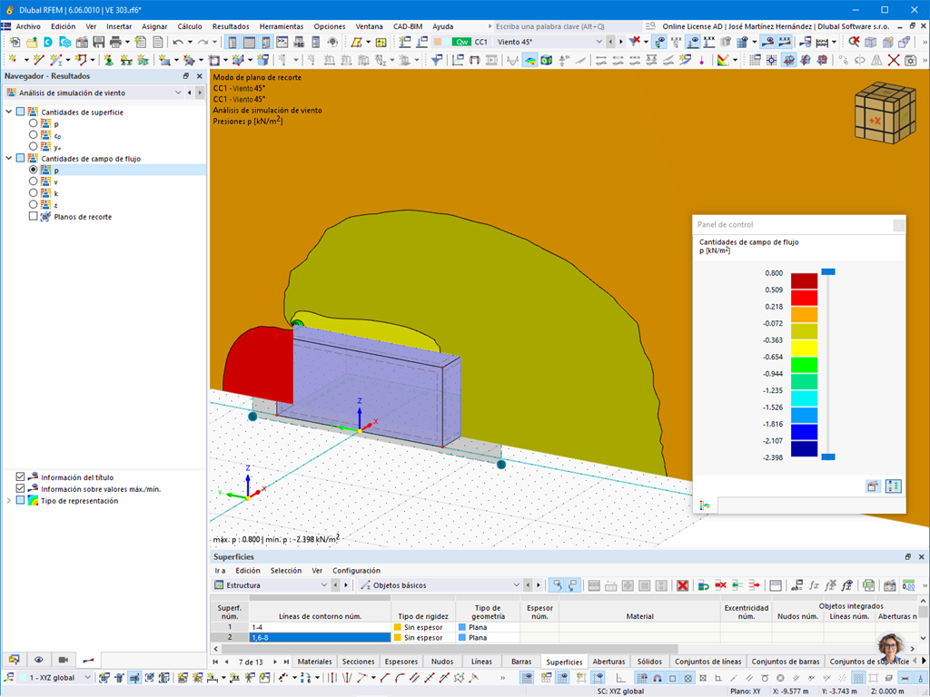This screenshot has height=697, width=930.
Task: Select the cp radio button under surface quantities
Action: (x=34, y=135)
